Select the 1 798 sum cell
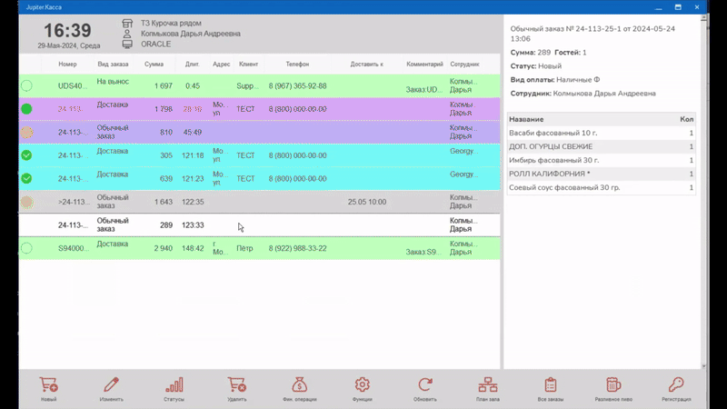 coord(164,109)
